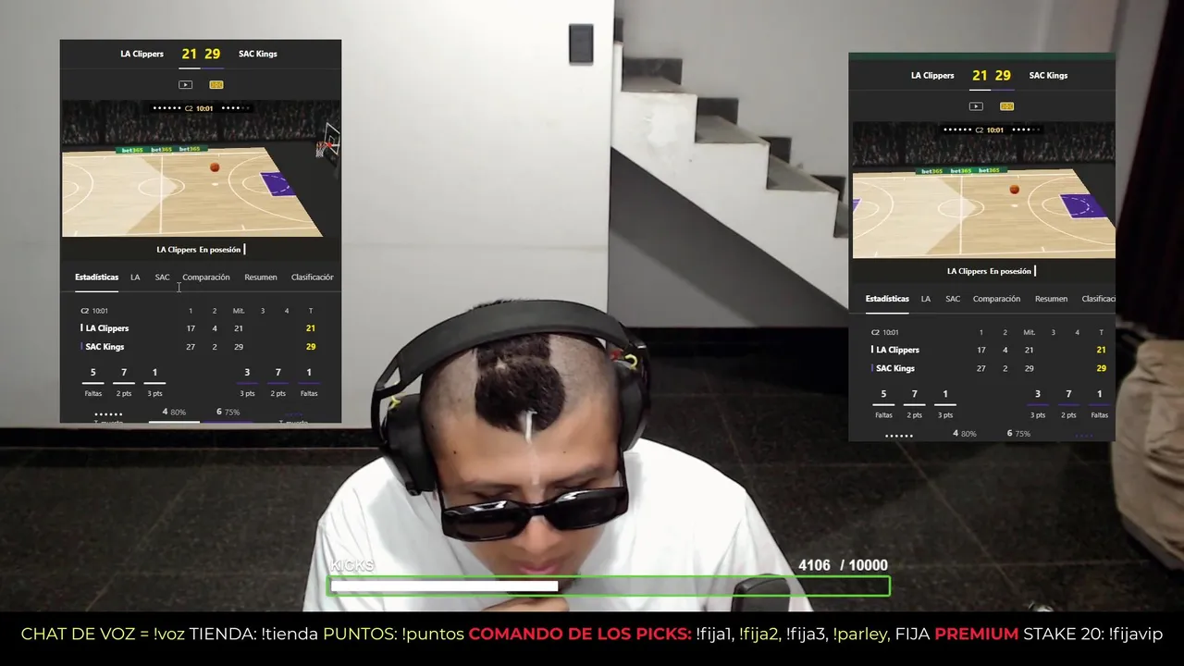
Task: Click C2 10:01 game clock over right court
Action: [990, 130]
